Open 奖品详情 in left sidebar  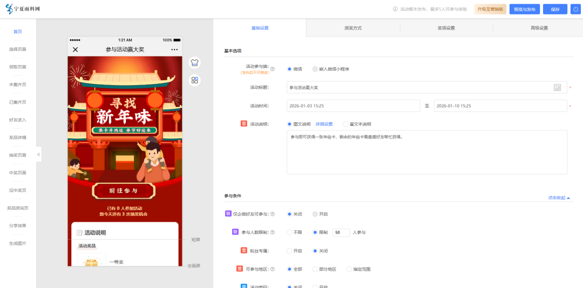coord(18,137)
